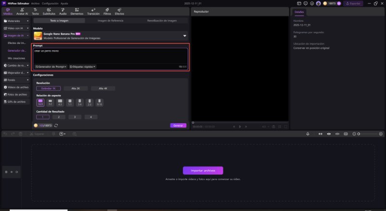Open Mis creaciones in sidebar

coord(16,58)
